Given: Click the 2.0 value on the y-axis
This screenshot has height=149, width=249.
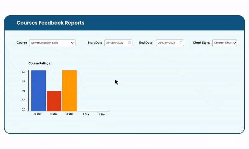Looking at the screenshot, I should click(x=24, y=72).
